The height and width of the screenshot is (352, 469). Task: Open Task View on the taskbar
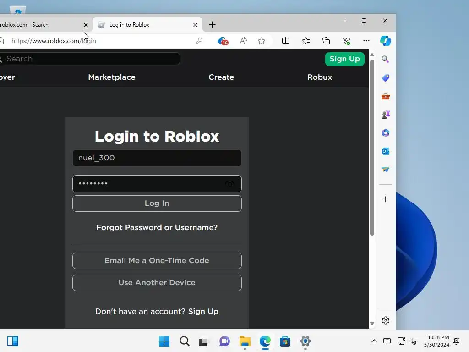point(204,341)
